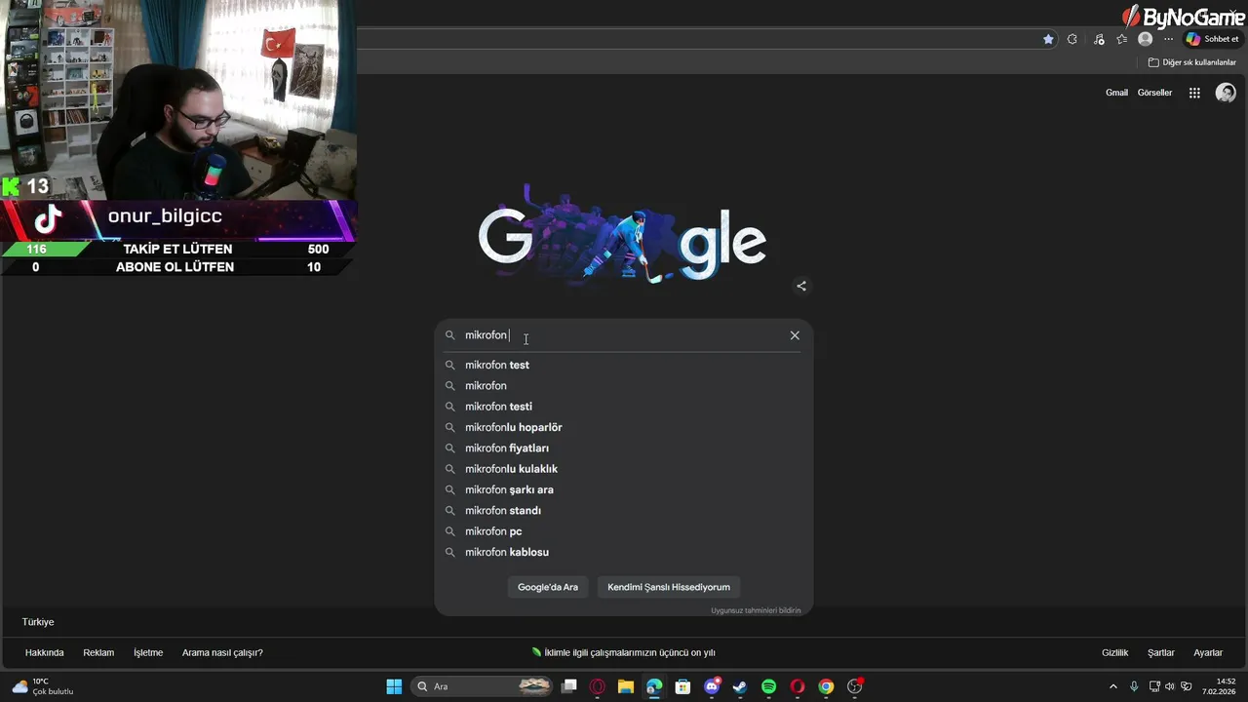Open the climate third decade footer link
The height and width of the screenshot is (702, 1248).
(624, 652)
